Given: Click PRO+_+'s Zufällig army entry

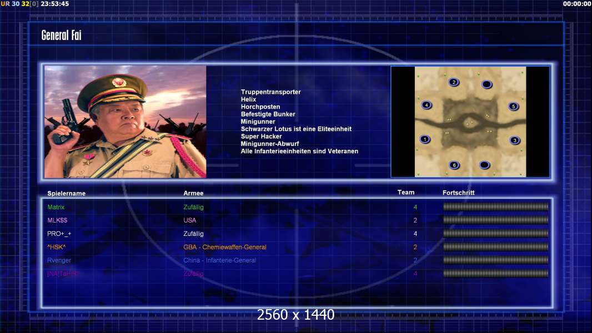Looking at the screenshot, I should pyautogui.click(x=193, y=234).
